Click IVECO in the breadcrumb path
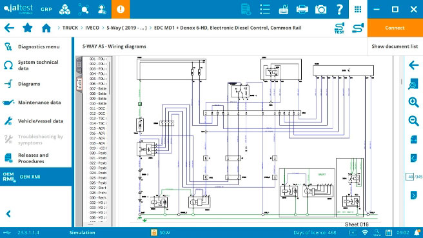Viewport: 423px width, 238px height. click(x=92, y=28)
